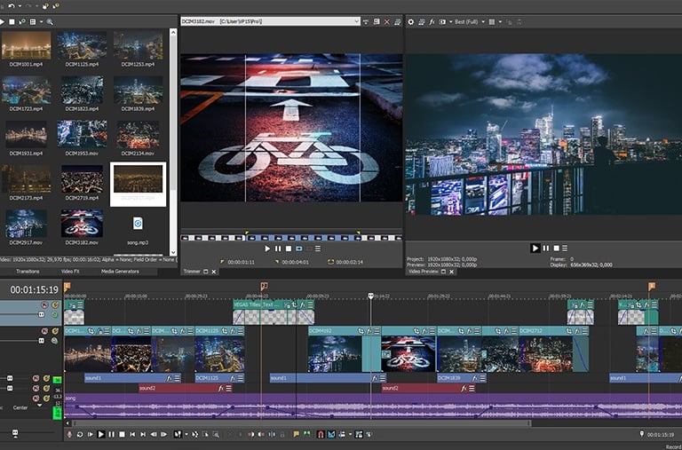Play timeline from cursor
The image size is (682, 450).
101,434
